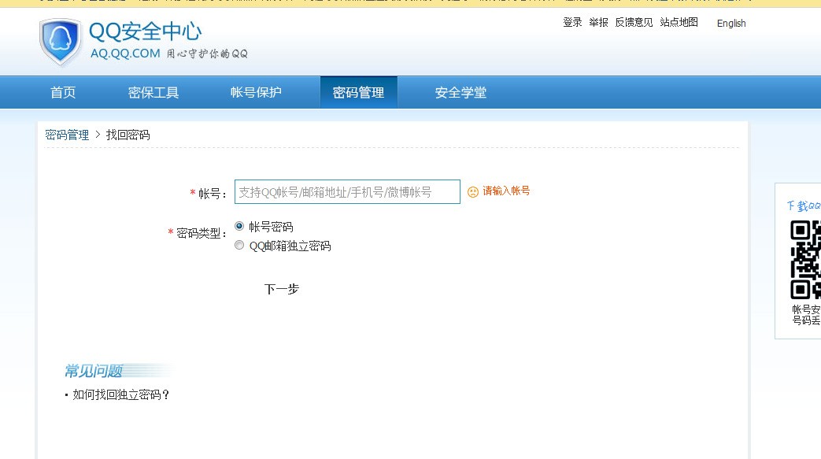821x459 pixels.
Task: Click the 反馈意见 link
Action: click(634, 23)
